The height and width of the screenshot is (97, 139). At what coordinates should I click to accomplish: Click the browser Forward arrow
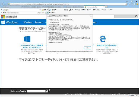(6, 4)
